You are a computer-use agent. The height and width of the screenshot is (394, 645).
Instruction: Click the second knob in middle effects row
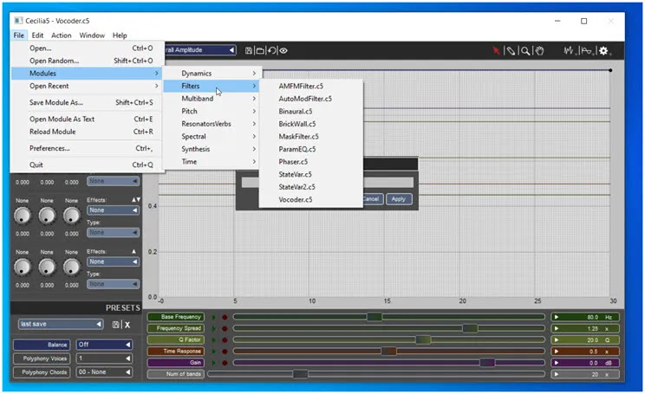pyautogui.click(x=47, y=216)
